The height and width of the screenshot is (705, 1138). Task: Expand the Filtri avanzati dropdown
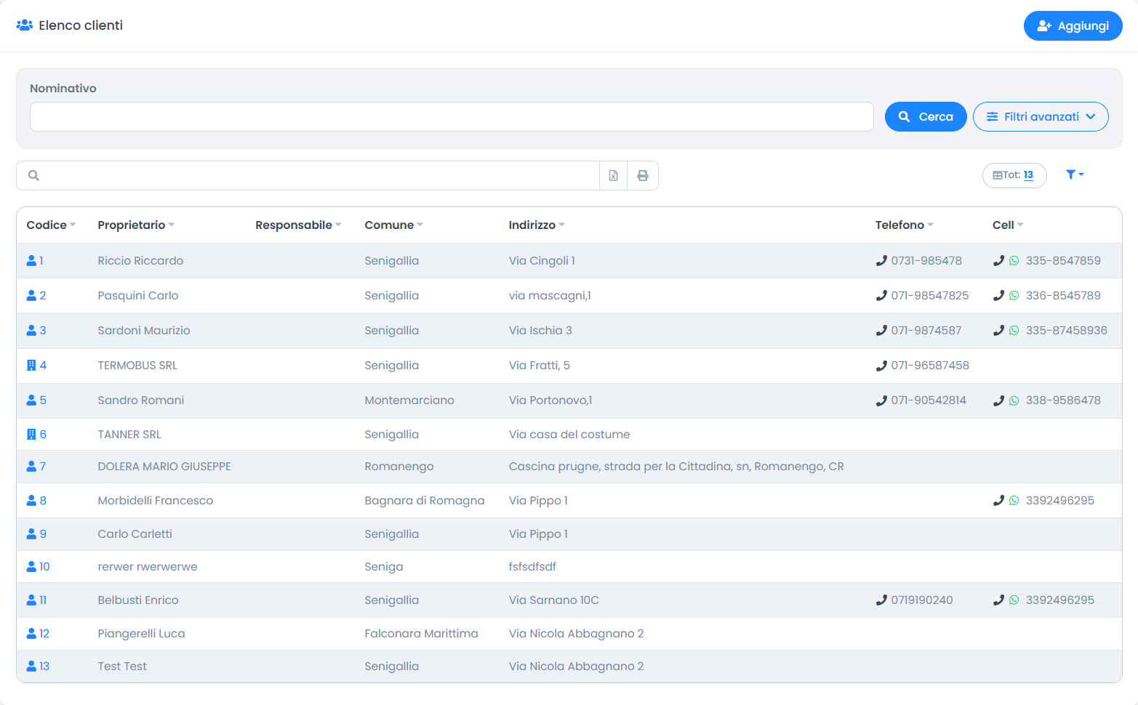click(x=1041, y=117)
